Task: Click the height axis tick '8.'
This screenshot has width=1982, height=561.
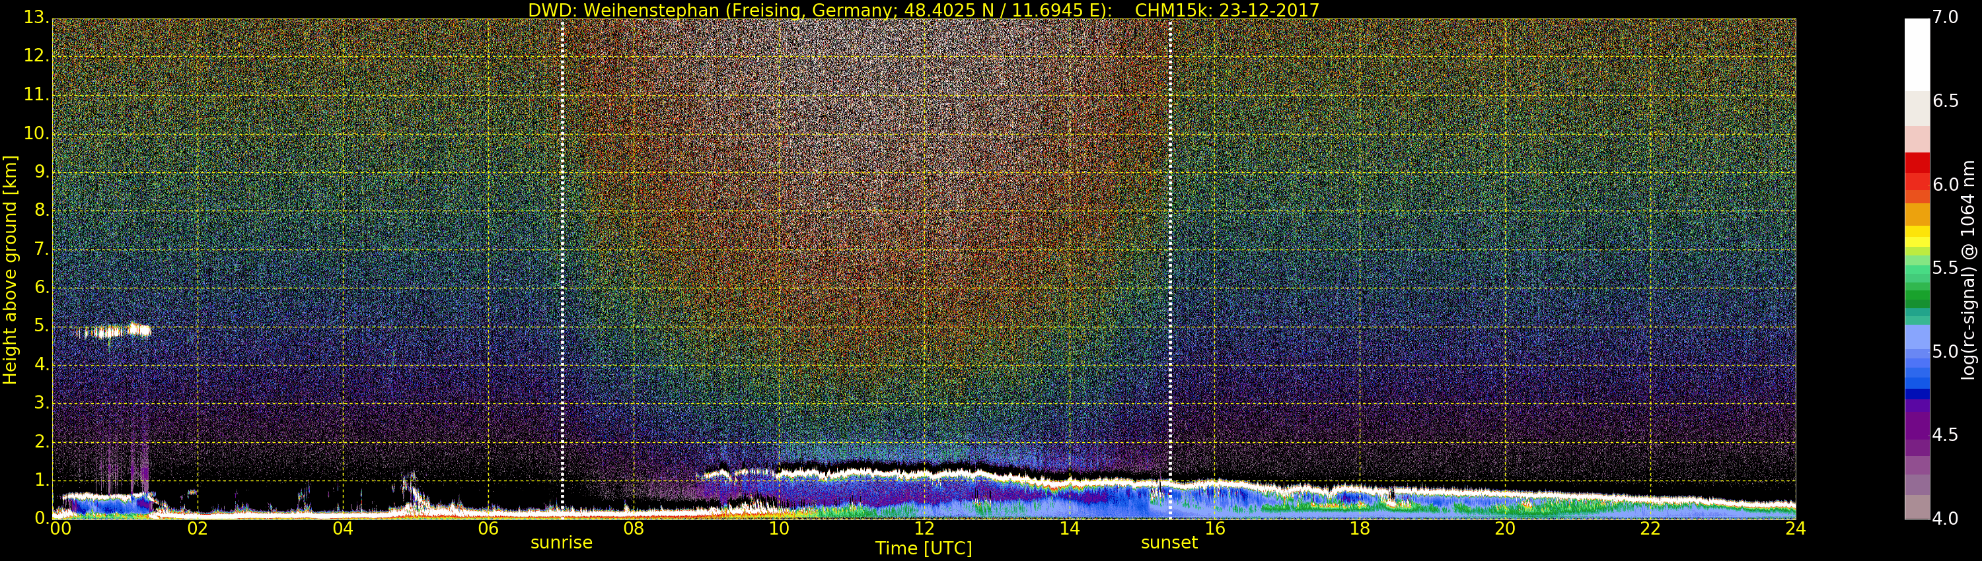Action: point(41,210)
